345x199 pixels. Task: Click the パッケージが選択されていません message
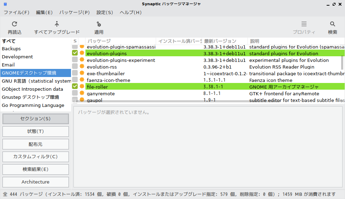(x=114, y=112)
